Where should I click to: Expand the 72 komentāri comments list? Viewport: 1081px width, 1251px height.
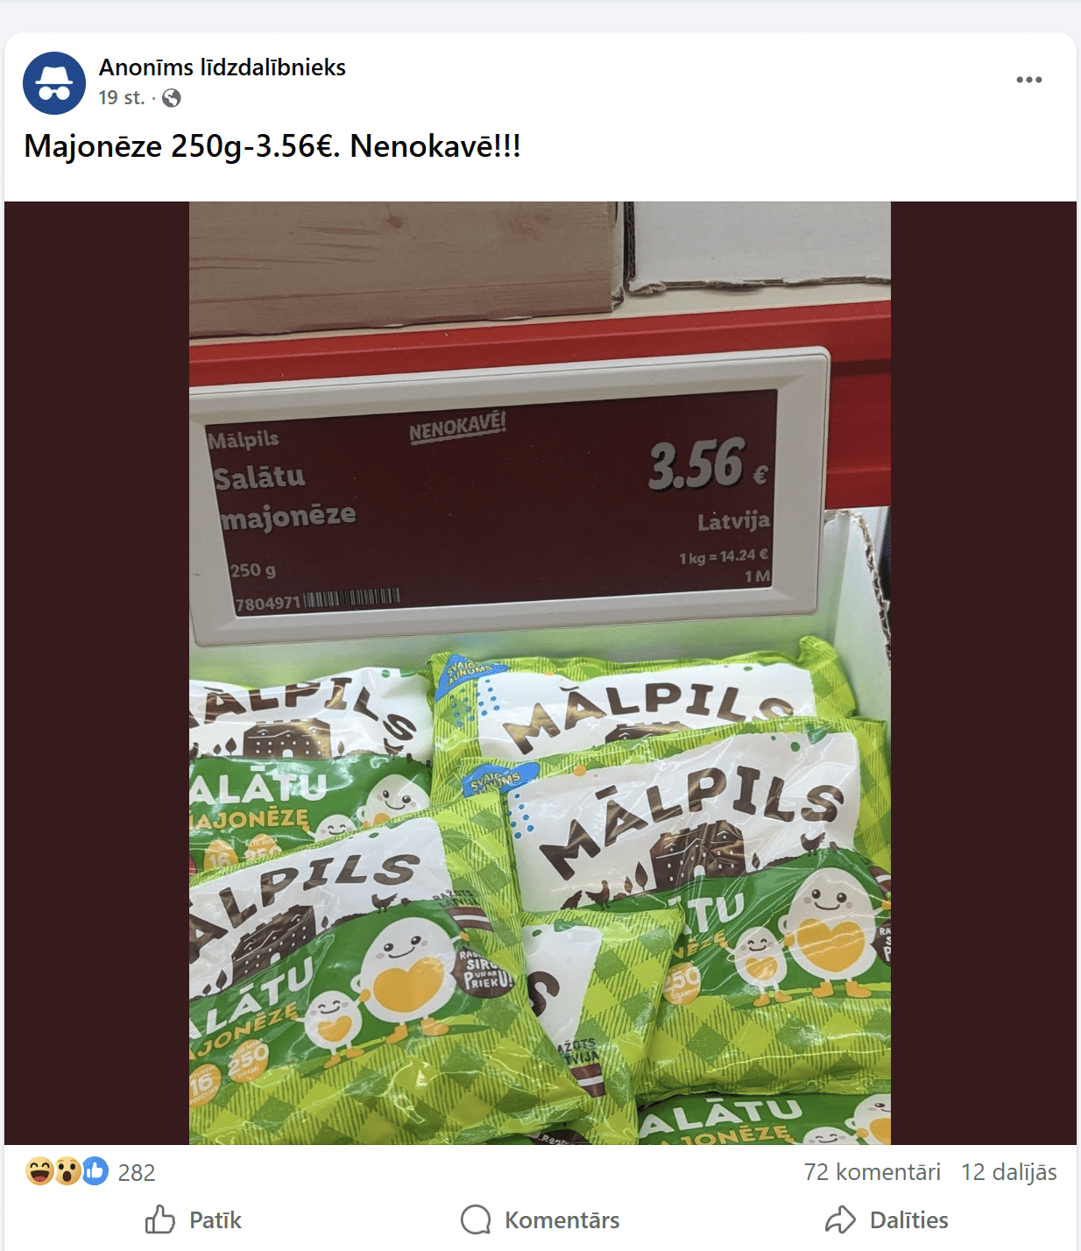click(873, 1172)
